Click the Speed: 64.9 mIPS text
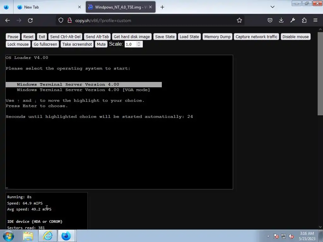Screen dimensions: 323x242 tap(25, 203)
